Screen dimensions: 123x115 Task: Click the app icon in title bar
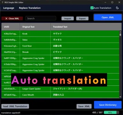pos(3,2)
